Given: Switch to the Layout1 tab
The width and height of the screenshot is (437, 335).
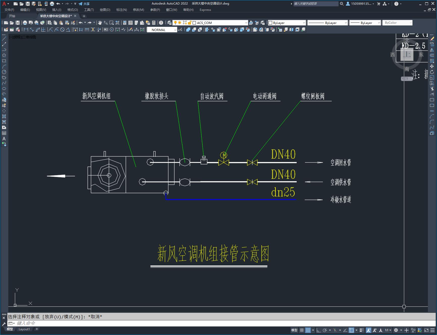Looking at the screenshot, I should [24, 329].
